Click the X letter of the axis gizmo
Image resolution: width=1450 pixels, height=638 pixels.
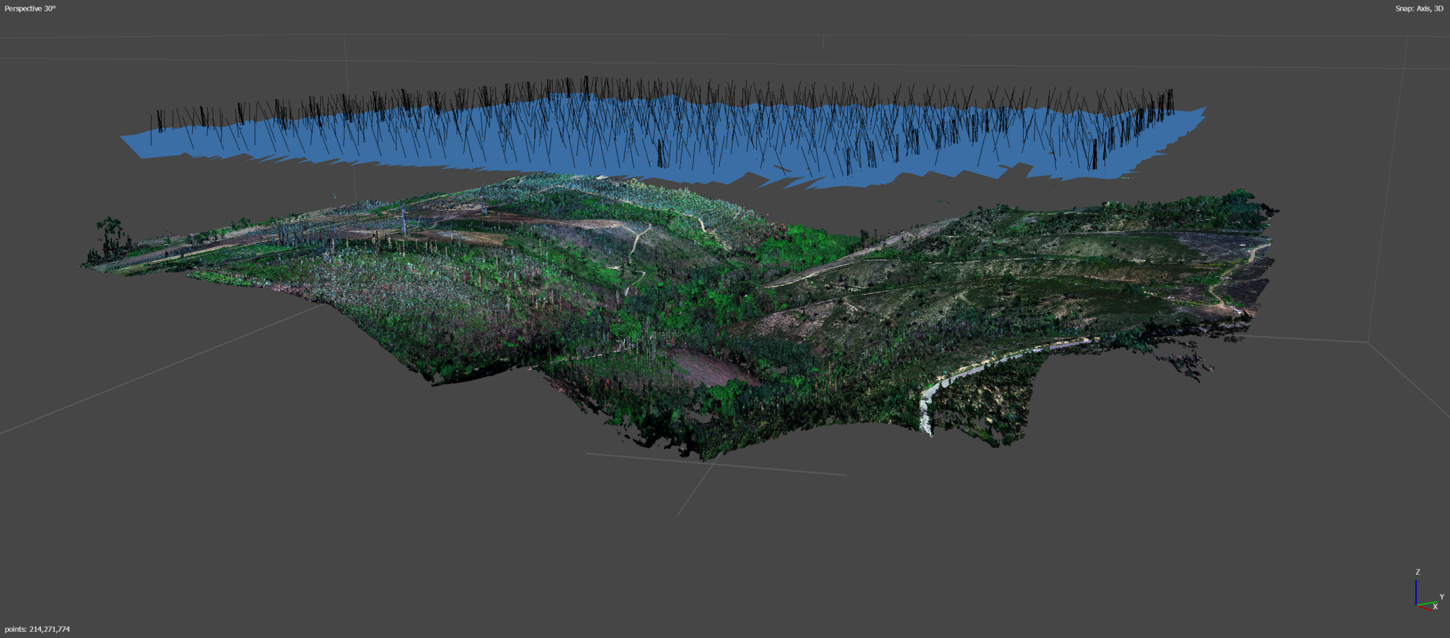(x=1435, y=607)
